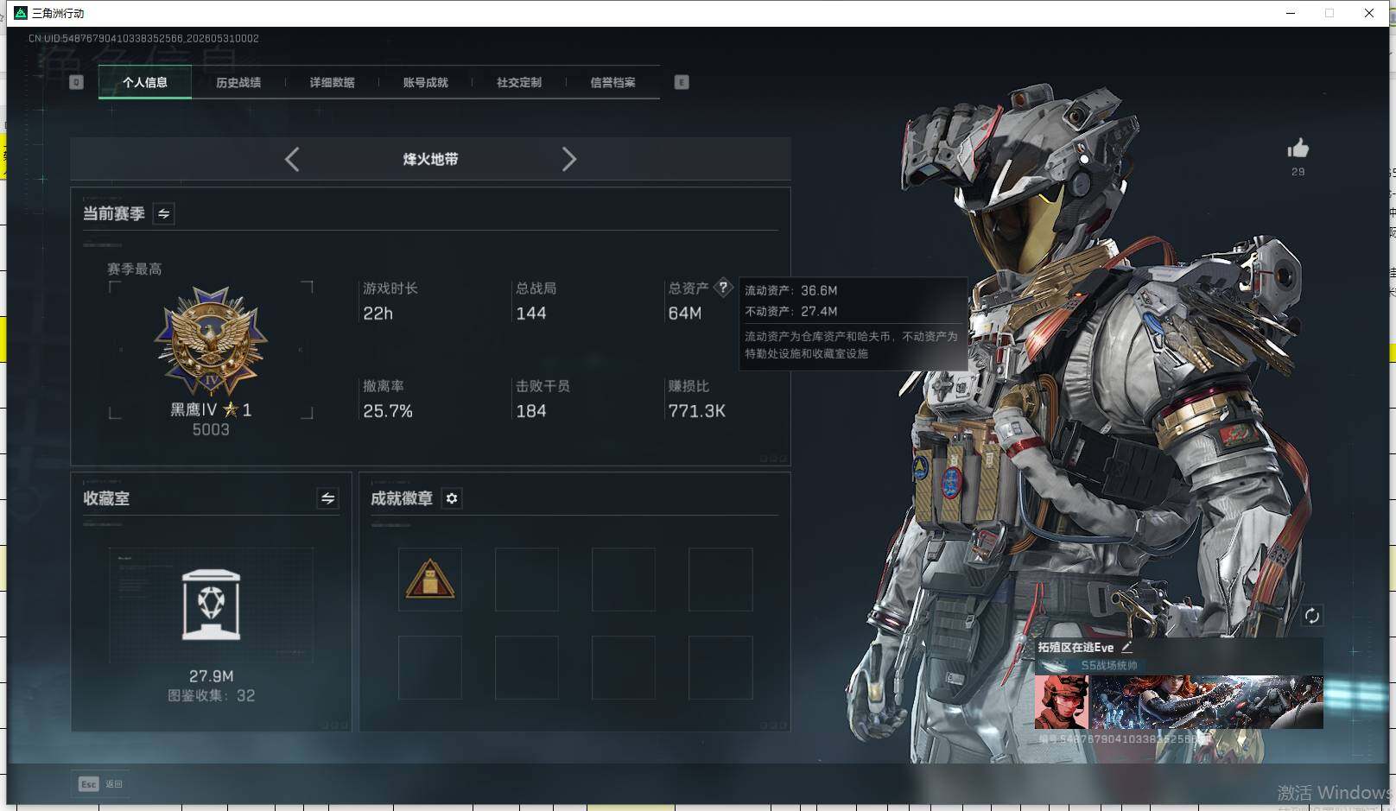Image resolution: width=1396 pixels, height=811 pixels.
Task: Close the 三角洲行动 window
Action: [x=1369, y=13]
